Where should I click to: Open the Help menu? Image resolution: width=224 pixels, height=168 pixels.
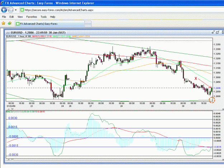pos(53,17)
